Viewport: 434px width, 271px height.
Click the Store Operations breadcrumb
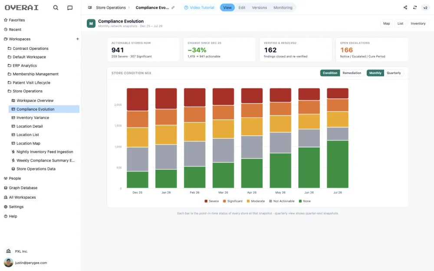point(111,8)
